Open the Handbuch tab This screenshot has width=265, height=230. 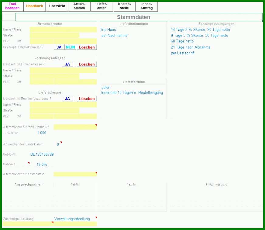coord(34,6)
